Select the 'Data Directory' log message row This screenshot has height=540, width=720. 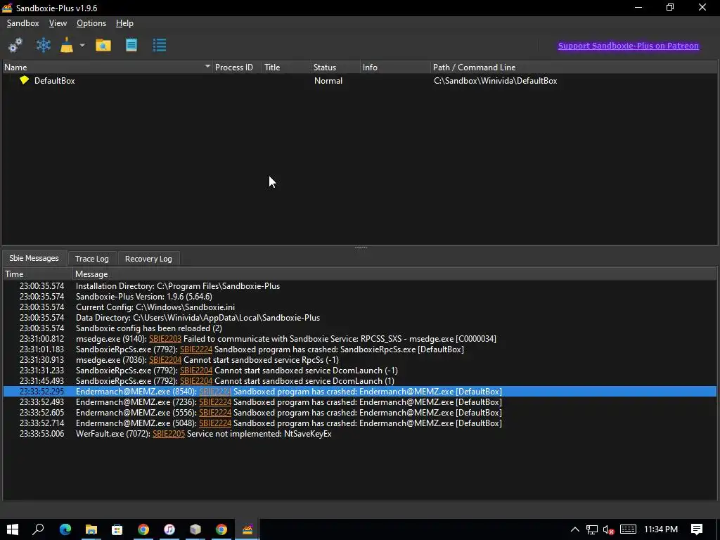coord(359,318)
